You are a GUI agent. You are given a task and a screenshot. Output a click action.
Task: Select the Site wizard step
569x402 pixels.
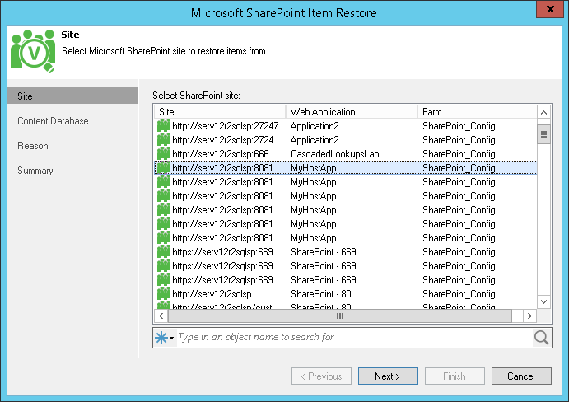coord(72,96)
